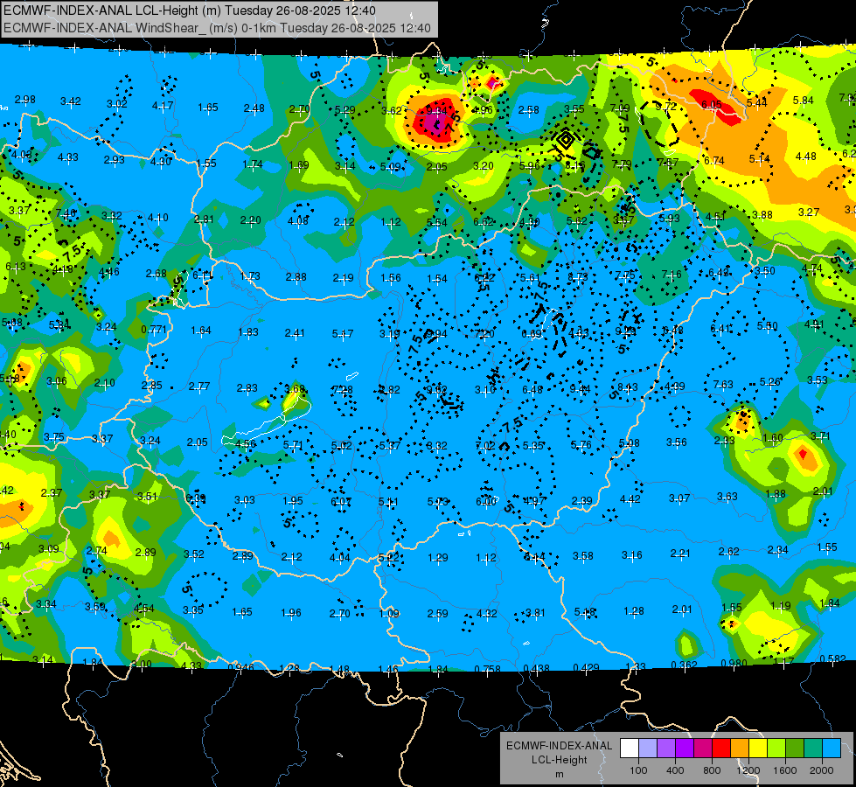856x787 pixels.
Task: Click the legend tick label 100
Action: click(x=638, y=770)
